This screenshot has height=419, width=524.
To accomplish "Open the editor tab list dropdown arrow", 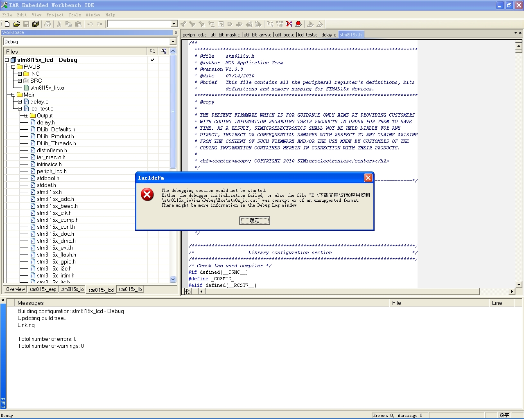I will [515, 33].
